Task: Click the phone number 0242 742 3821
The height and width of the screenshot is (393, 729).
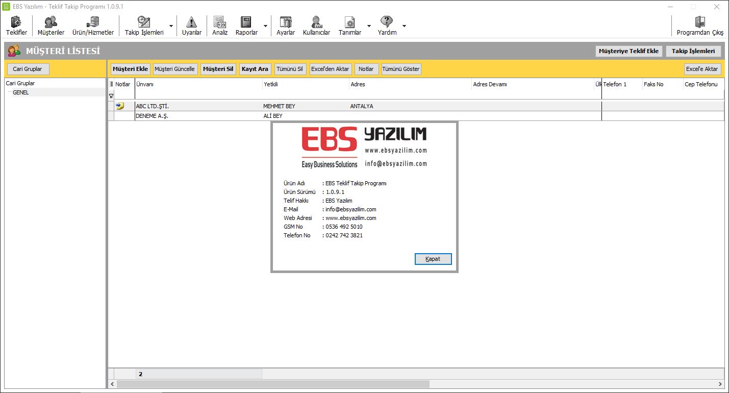Action: pyautogui.click(x=344, y=235)
